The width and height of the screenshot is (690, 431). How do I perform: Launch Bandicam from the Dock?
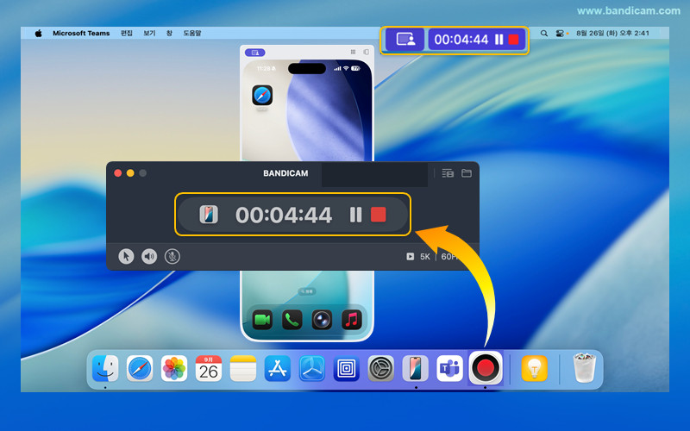(x=486, y=369)
